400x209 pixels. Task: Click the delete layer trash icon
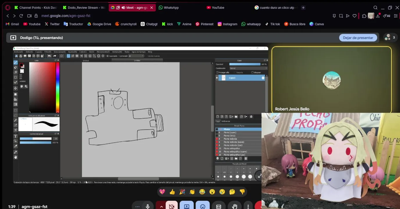pyautogui.click(x=251, y=117)
